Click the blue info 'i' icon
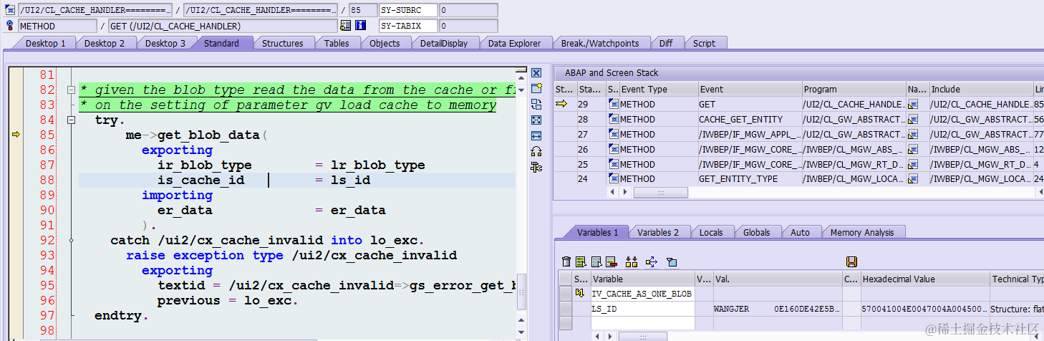This screenshot has height=341, width=1044. click(x=361, y=26)
